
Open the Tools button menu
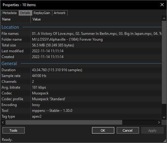[13, 130]
